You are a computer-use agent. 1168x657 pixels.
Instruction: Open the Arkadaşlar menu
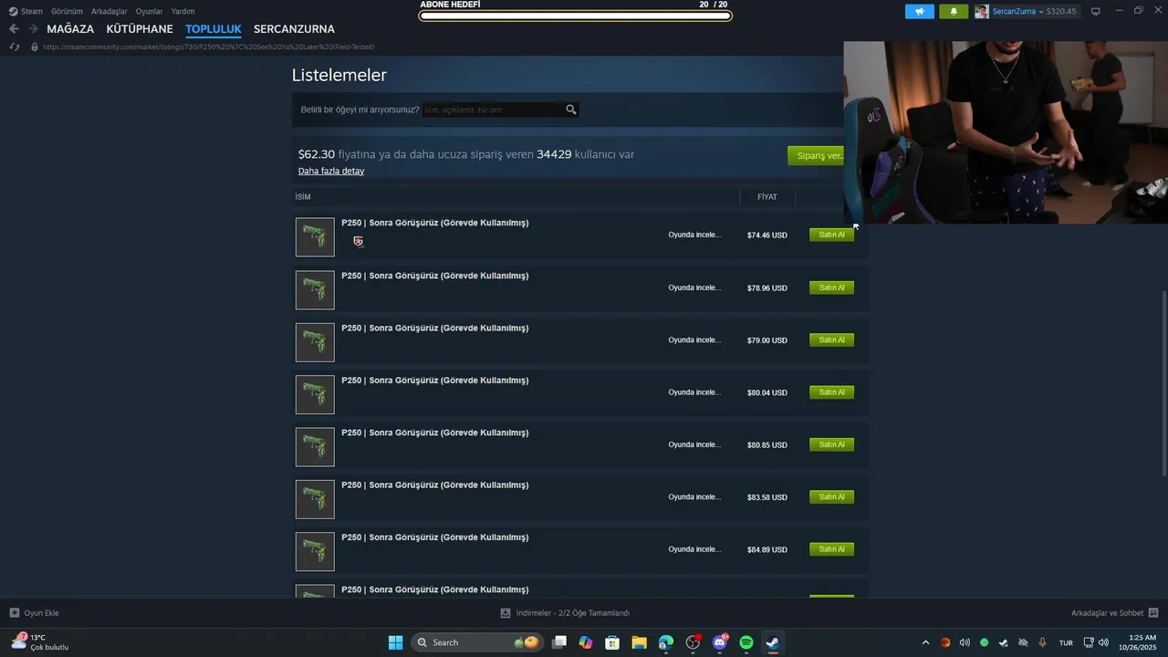tap(109, 11)
